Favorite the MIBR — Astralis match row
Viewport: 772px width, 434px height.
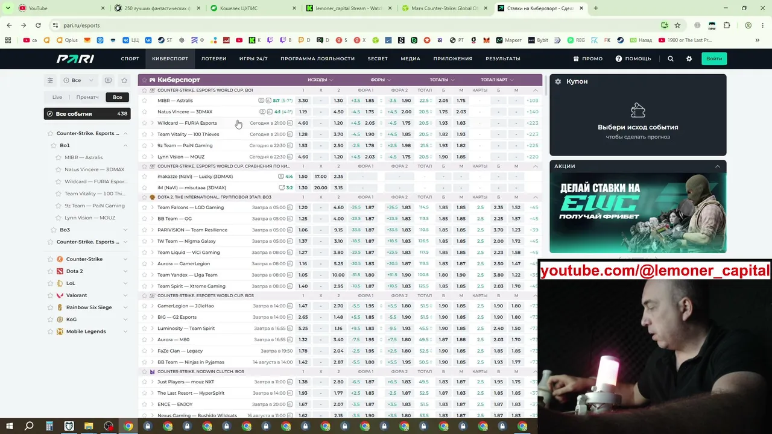(x=144, y=101)
